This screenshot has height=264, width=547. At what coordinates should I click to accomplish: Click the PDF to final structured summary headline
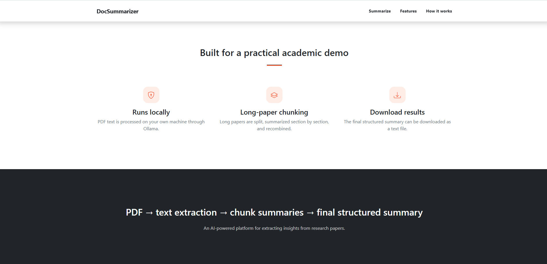point(274,212)
